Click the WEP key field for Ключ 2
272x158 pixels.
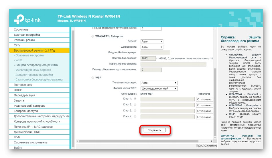[x=167, y=105]
